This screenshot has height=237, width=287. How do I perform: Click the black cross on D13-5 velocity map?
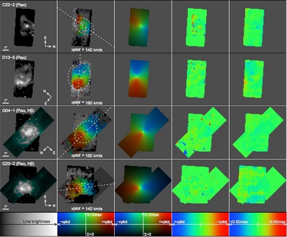tap(79, 77)
